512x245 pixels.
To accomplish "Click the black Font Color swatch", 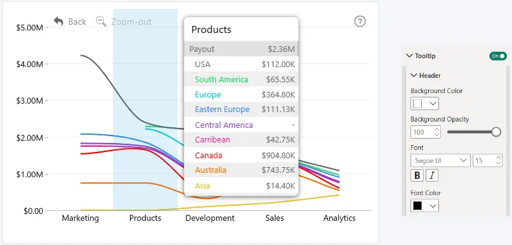I will click(417, 206).
